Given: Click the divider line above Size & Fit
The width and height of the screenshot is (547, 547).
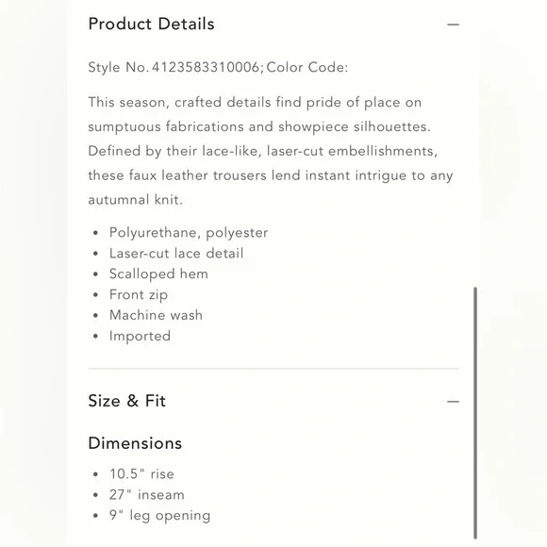Looking at the screenshot, I should click(273, 369).
